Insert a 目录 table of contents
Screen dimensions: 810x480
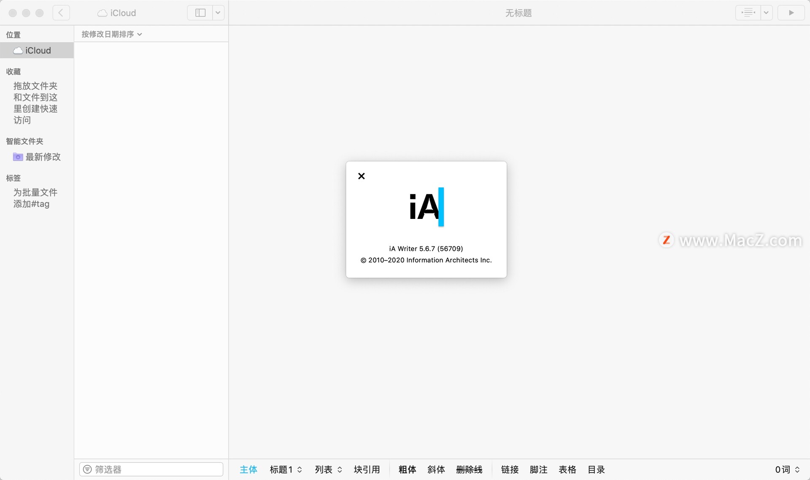coord(596,469)
